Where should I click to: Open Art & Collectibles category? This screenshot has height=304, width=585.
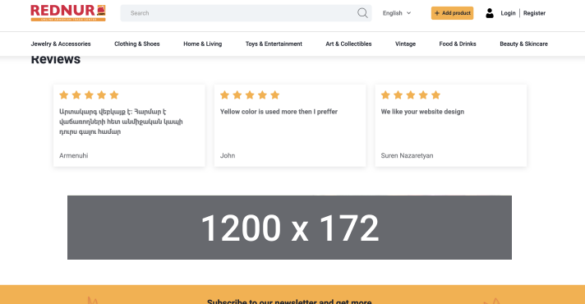[x=348, y=44]
